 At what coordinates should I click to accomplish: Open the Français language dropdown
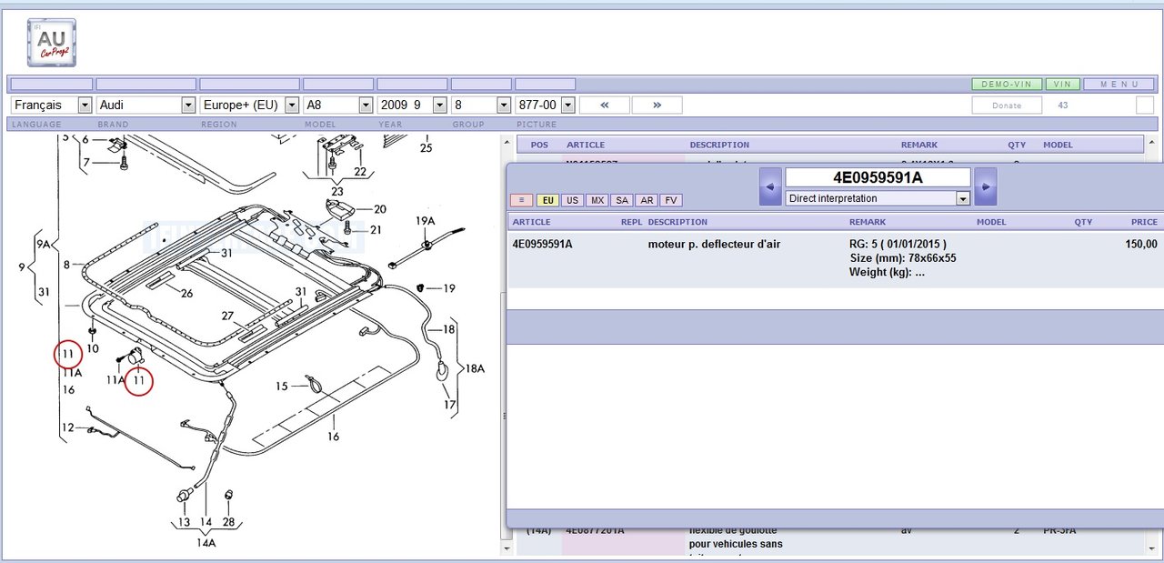(x=51, y=106)
